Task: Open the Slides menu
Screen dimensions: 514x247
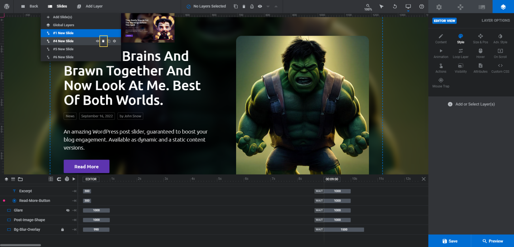Action: click(58, 6)
